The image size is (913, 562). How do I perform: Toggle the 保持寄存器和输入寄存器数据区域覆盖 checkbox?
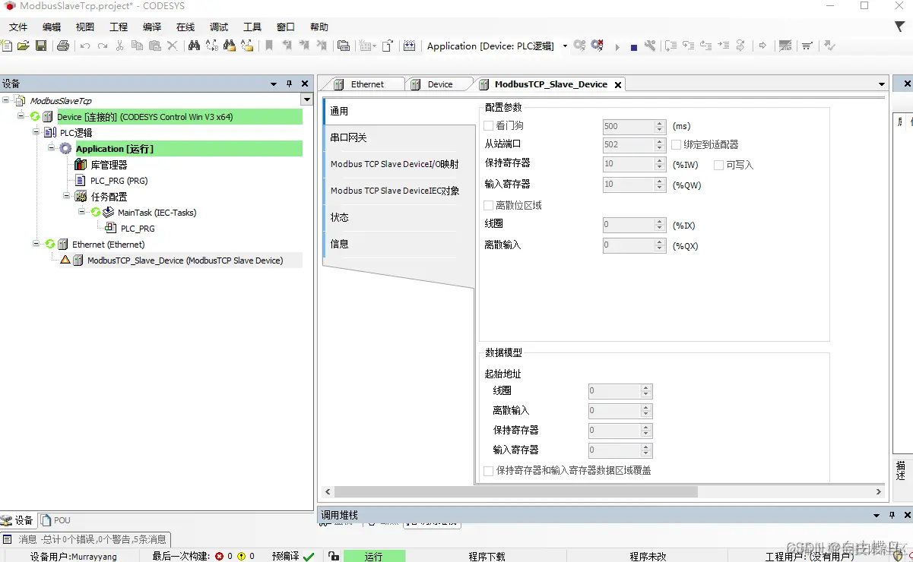tap(489, 471)
